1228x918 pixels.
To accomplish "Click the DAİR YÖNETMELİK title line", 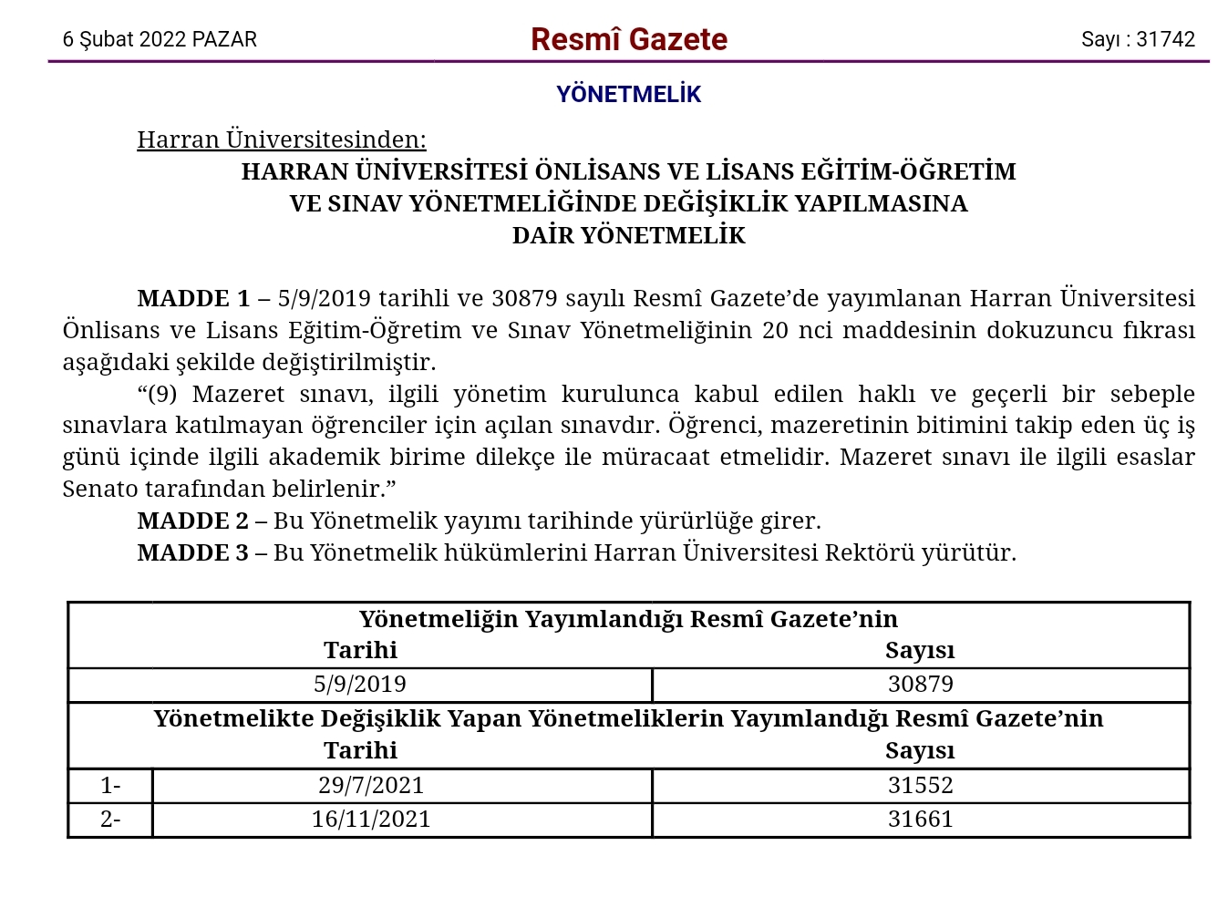I will coord(629,235).
